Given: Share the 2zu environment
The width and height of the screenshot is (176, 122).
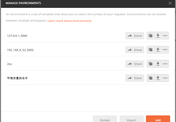Looking at the screenshot, I should click(135, 64).
